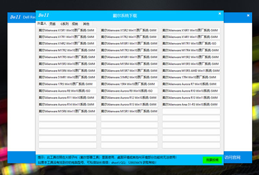
Task: Select Alienware M17R2 Win10原厂系统-SWM
Action: (x=68, y=50)
